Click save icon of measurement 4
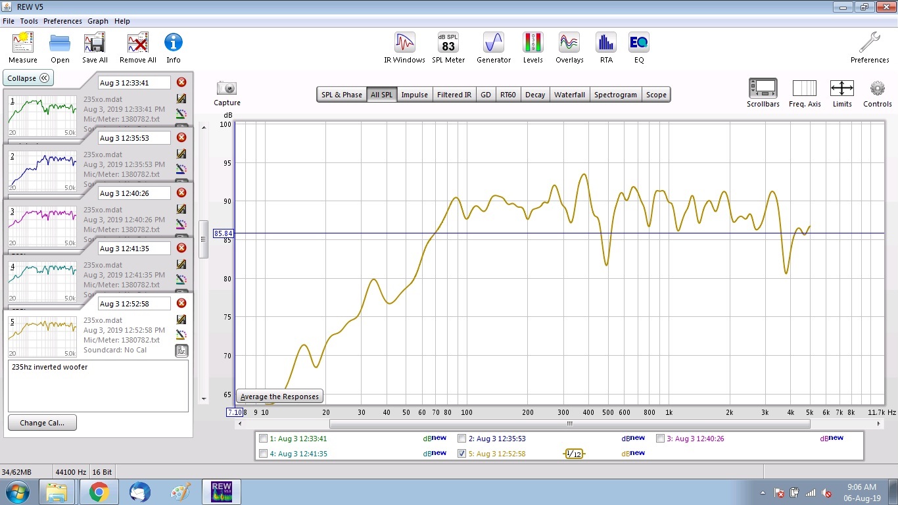This screenshot has height=505, width=898. [181, 264]
